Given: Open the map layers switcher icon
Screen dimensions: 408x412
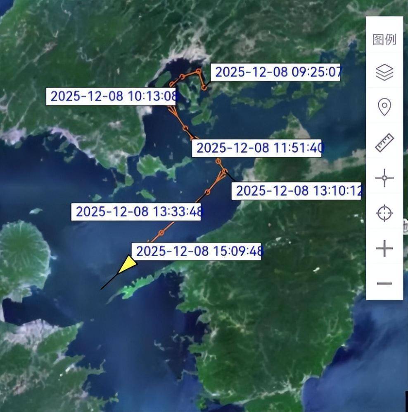Looking at the screenshot, I should [x=384, y=73].
